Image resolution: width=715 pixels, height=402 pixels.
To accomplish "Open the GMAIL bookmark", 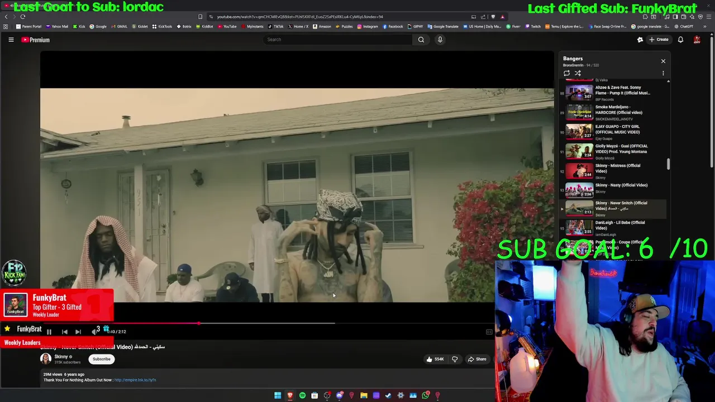I will click(119, 26).
